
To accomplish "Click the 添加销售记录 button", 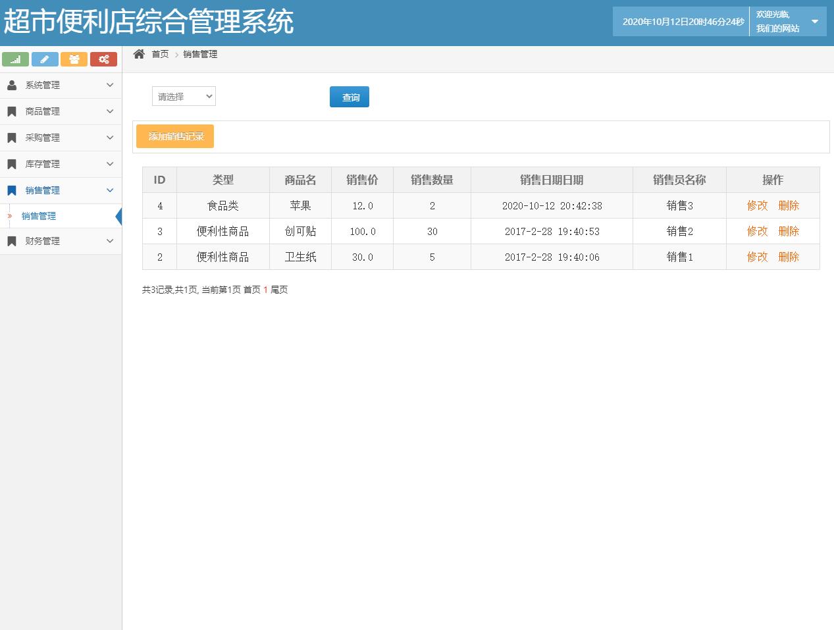I will click(174, 136).
